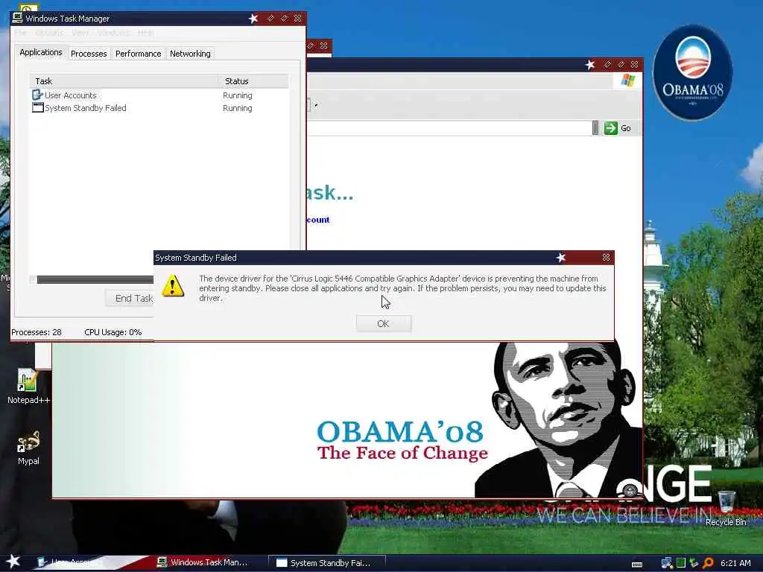Click the End Task button
Screen dimensions: 763x572
coord(130,298)
